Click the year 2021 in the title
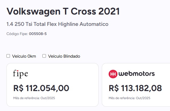170x111 pixels. pyautogui.click(x=109, y=11)
